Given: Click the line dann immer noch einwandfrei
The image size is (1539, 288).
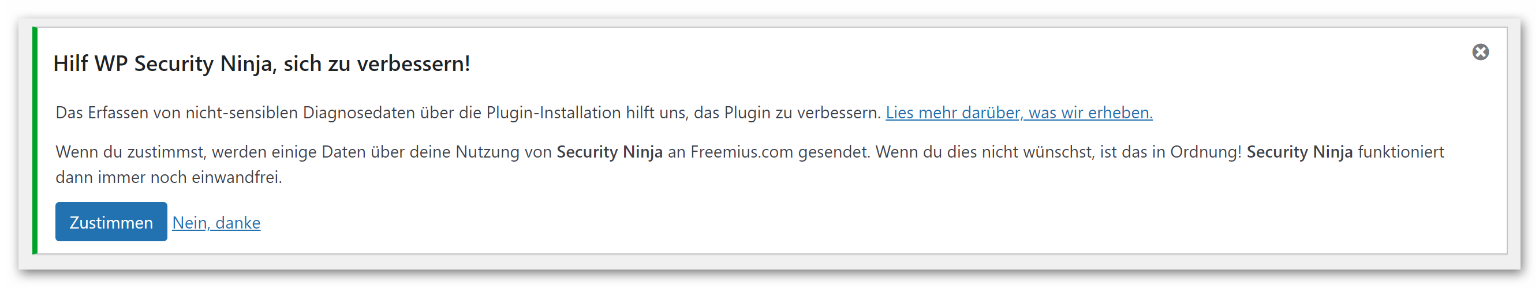Looking at the screenshot, I should point(169,177).
